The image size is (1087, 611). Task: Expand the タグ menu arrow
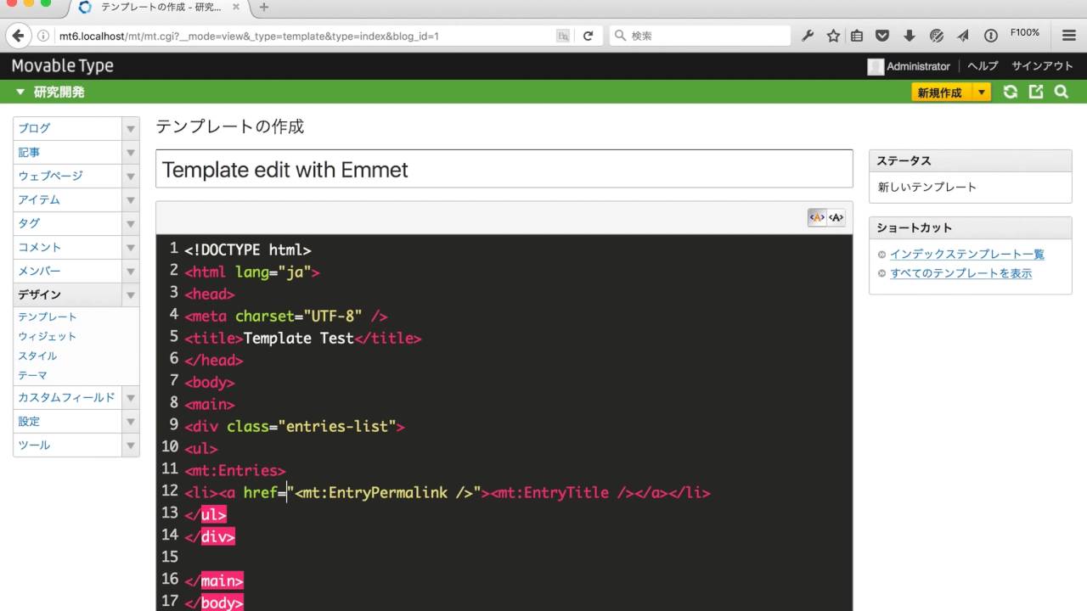tap(131, 224)
